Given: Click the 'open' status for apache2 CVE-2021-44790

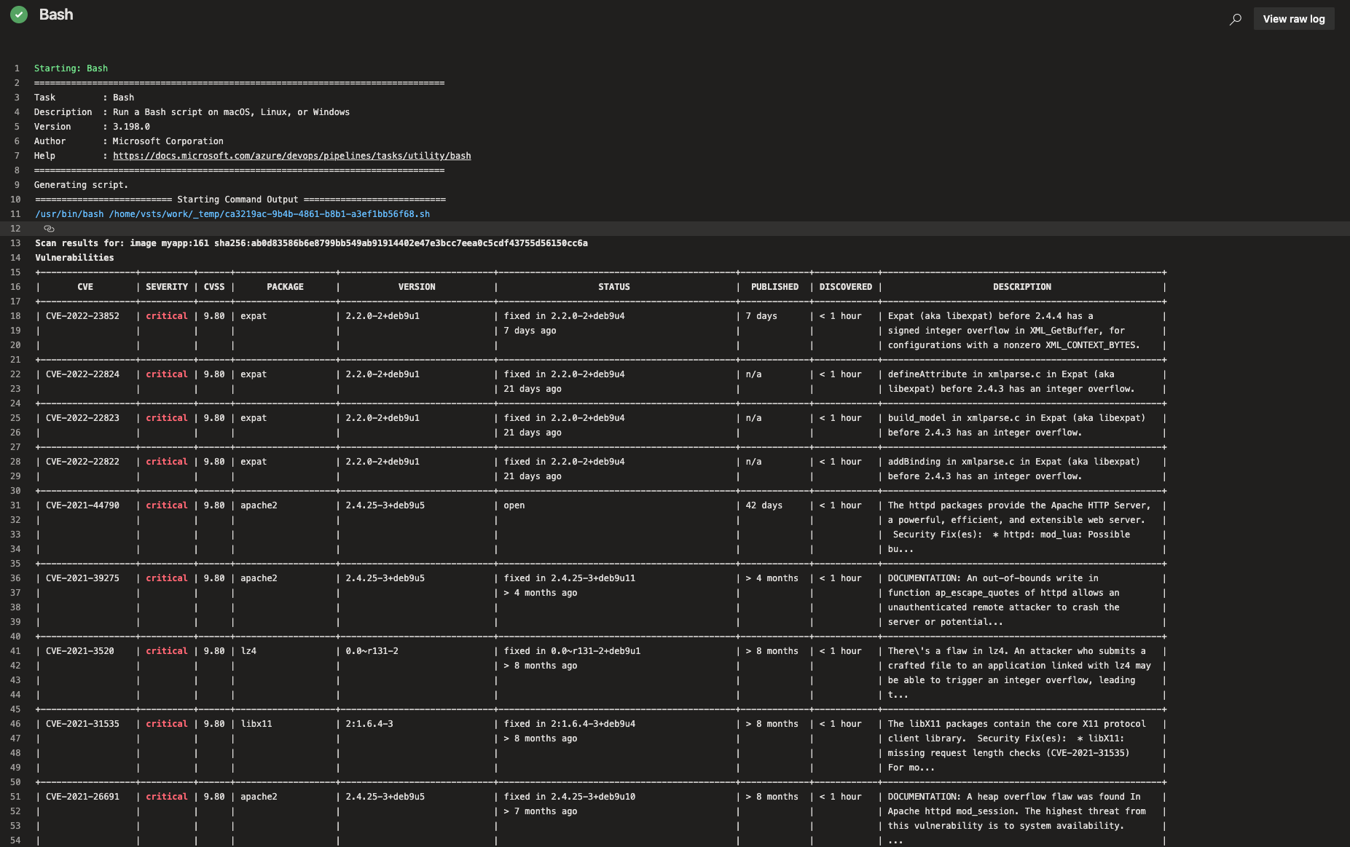Looking at the screenshot, I should tap(514, 505).
